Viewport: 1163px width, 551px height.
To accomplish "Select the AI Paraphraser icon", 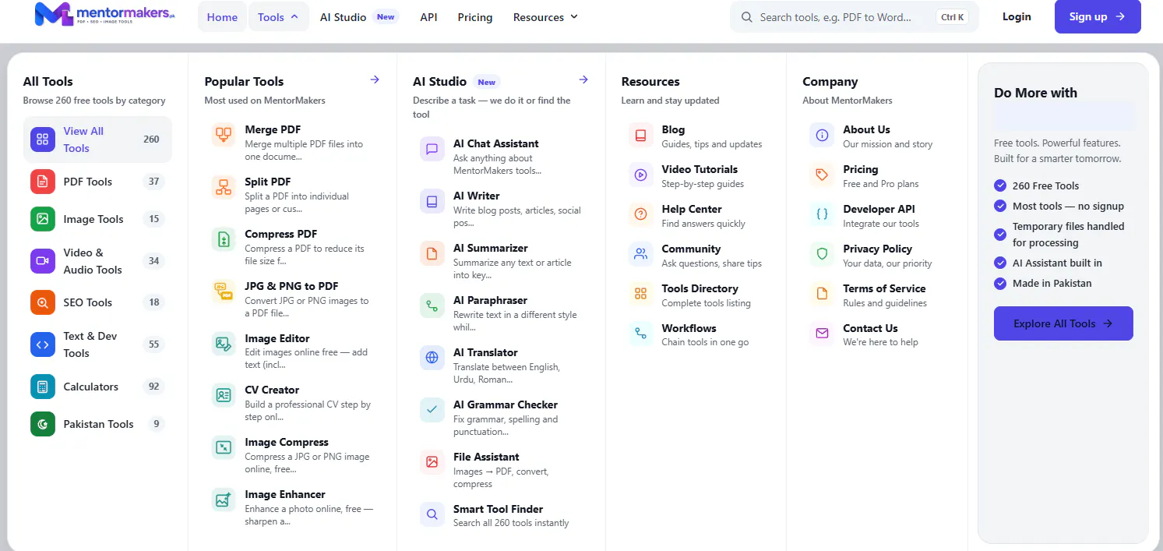I will (x=432, y=306).
